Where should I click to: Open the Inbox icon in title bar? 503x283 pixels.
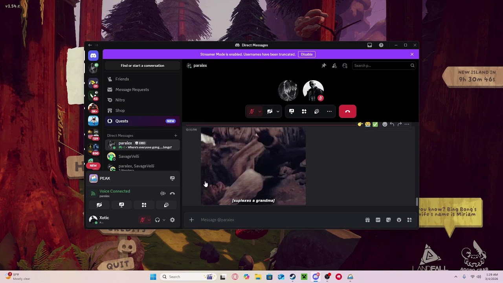click(369, 45)
